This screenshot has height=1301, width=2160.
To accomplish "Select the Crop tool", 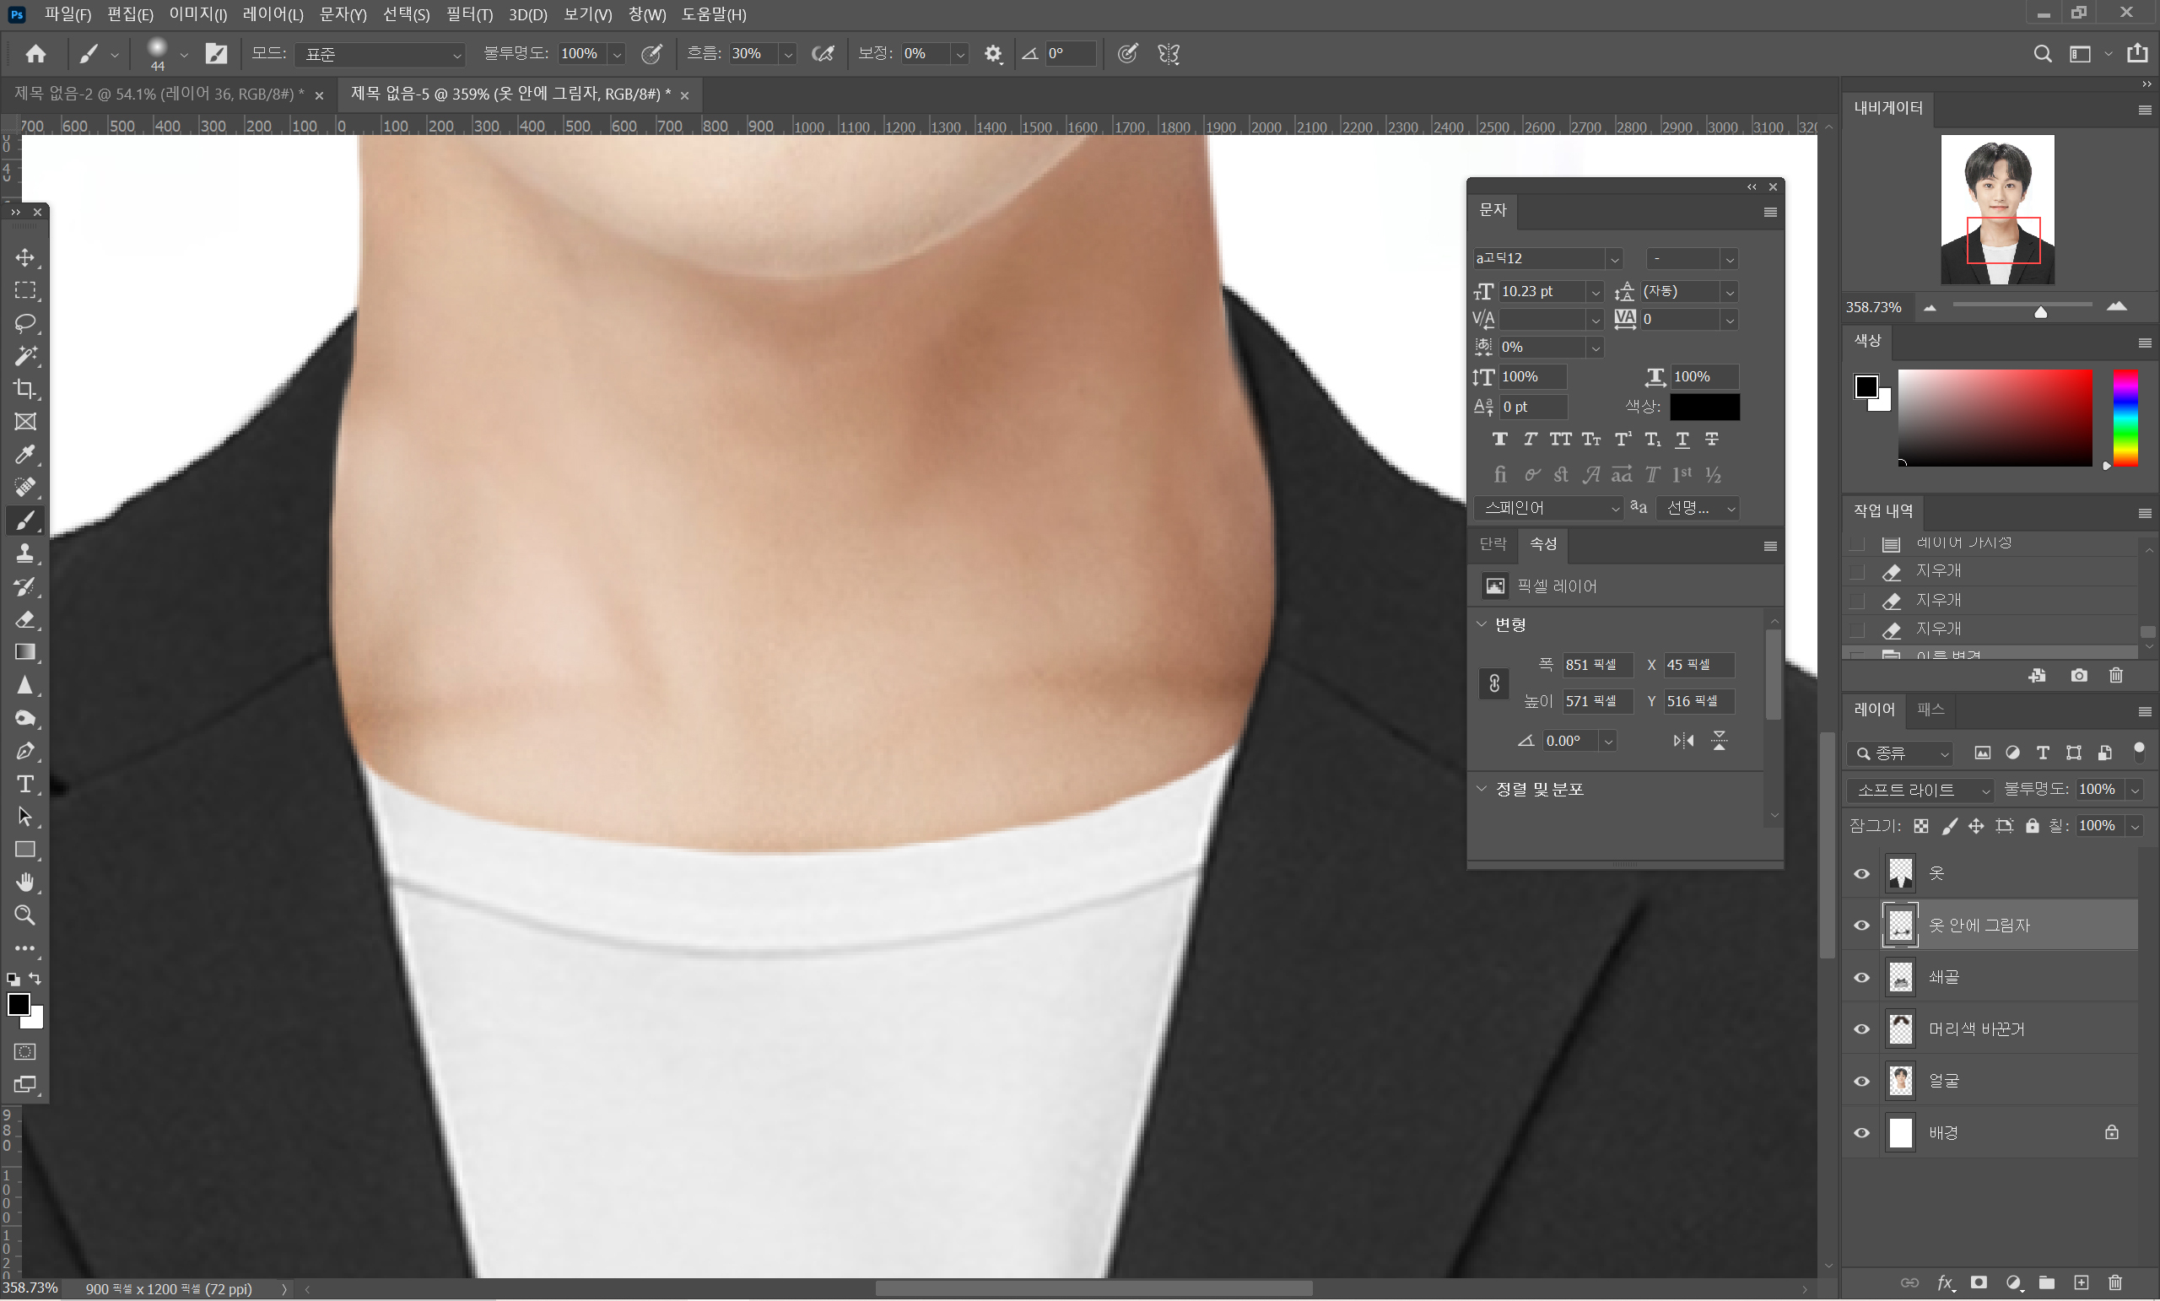I will pyautogui.click(x=25, y=389).
